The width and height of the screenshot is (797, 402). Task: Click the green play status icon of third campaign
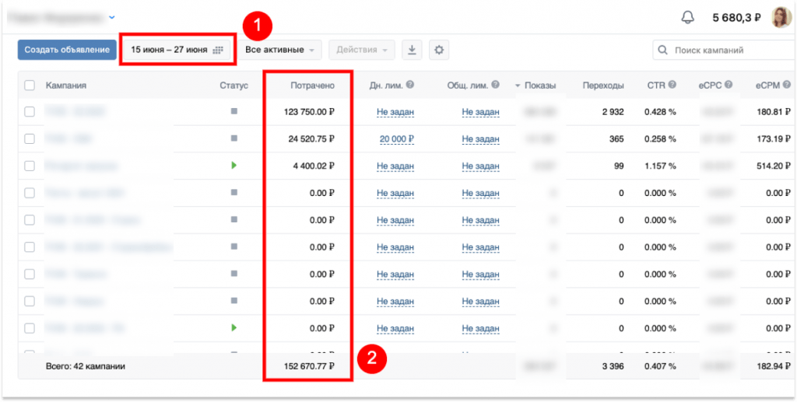click(233, 166)
